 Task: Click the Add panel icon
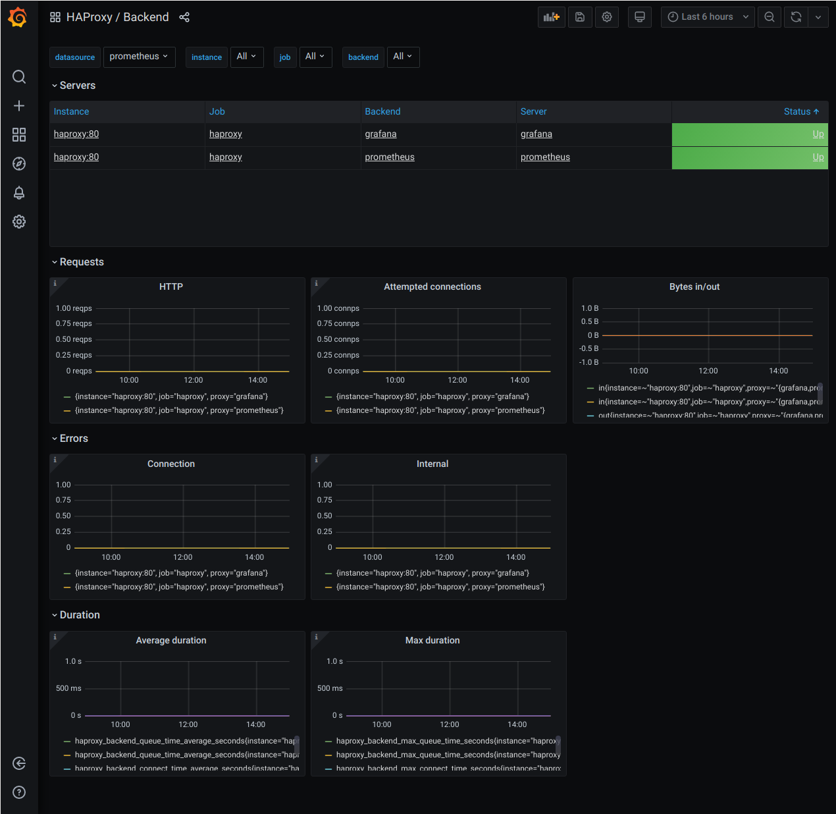tap(552, 17)
